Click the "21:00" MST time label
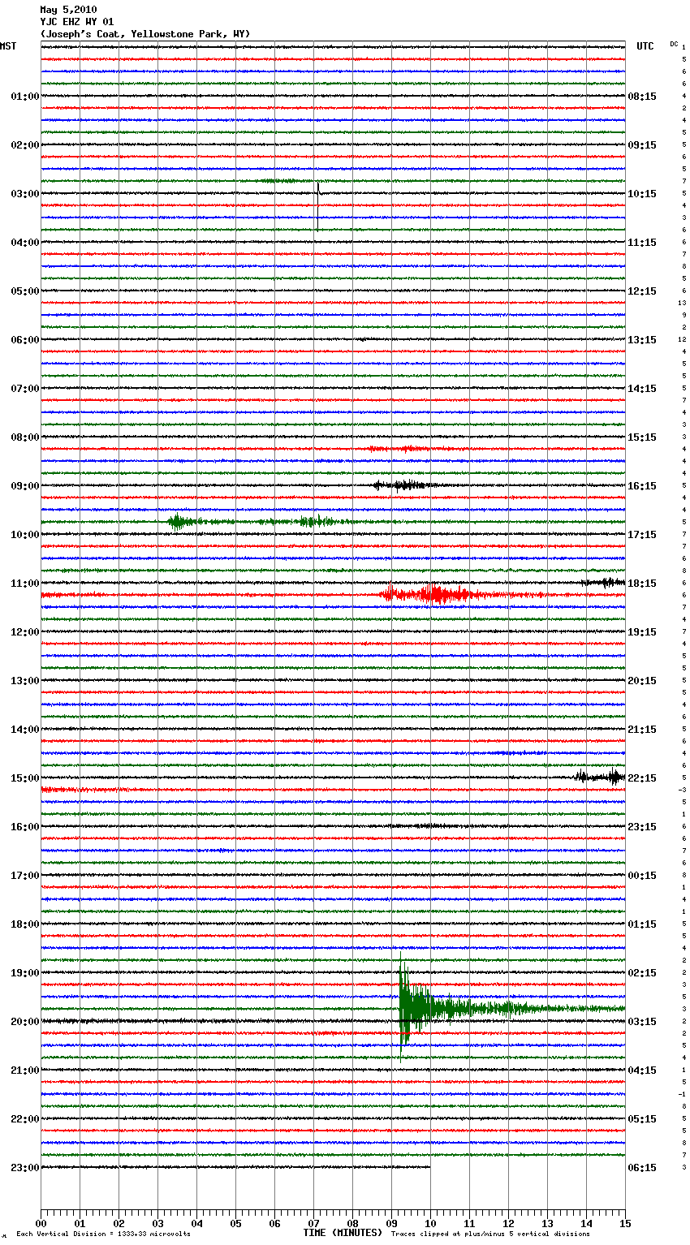This screenshot has height=1245, width=690. click(25, 1071)
